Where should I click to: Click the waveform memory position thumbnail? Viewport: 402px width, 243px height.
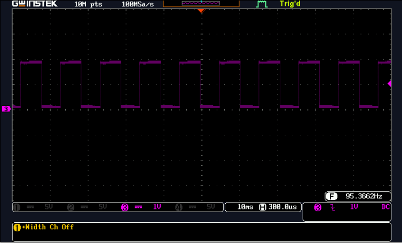(x=201, y=3)
